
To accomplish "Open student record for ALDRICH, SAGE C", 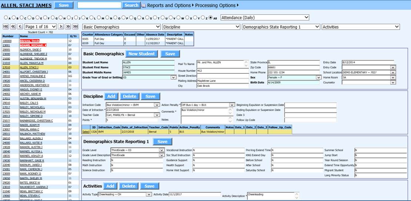I will point(30,50).
